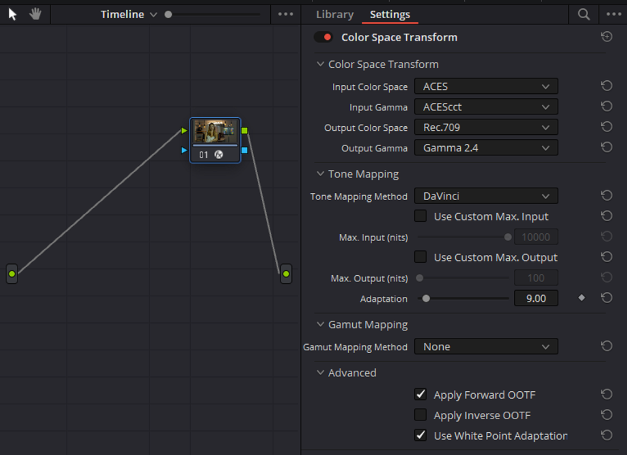Image resolution: width=627 pixels, height=455 pixels.
Task: Reset Gamut Mapping Method to default
Action: [607, 346]
